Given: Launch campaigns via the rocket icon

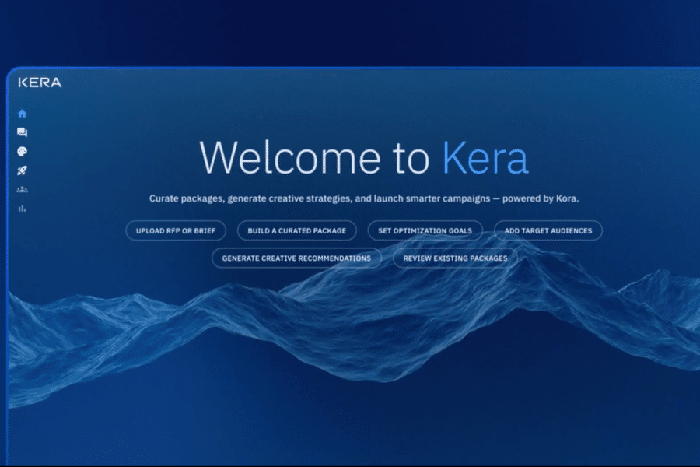Looking at the screenshot, I should point(22,170).
